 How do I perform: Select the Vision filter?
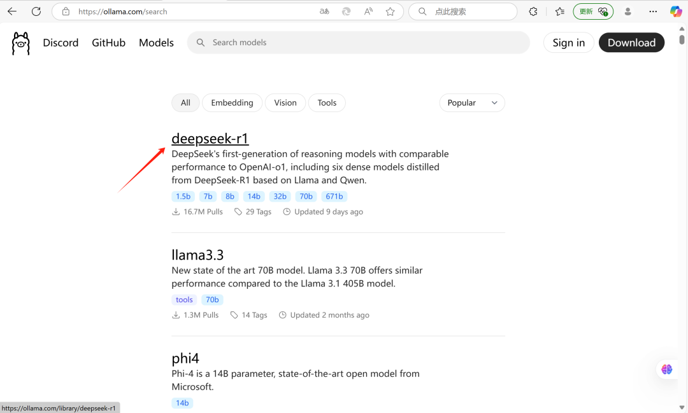click(285, 102)
